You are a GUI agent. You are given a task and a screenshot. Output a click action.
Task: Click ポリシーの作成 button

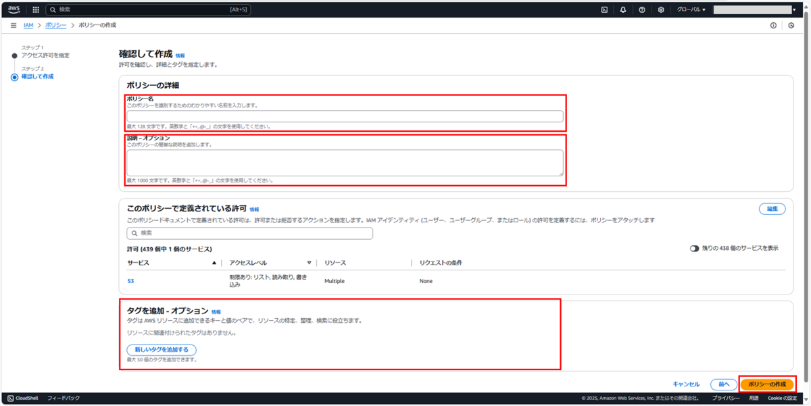click(x=767, y=384)
